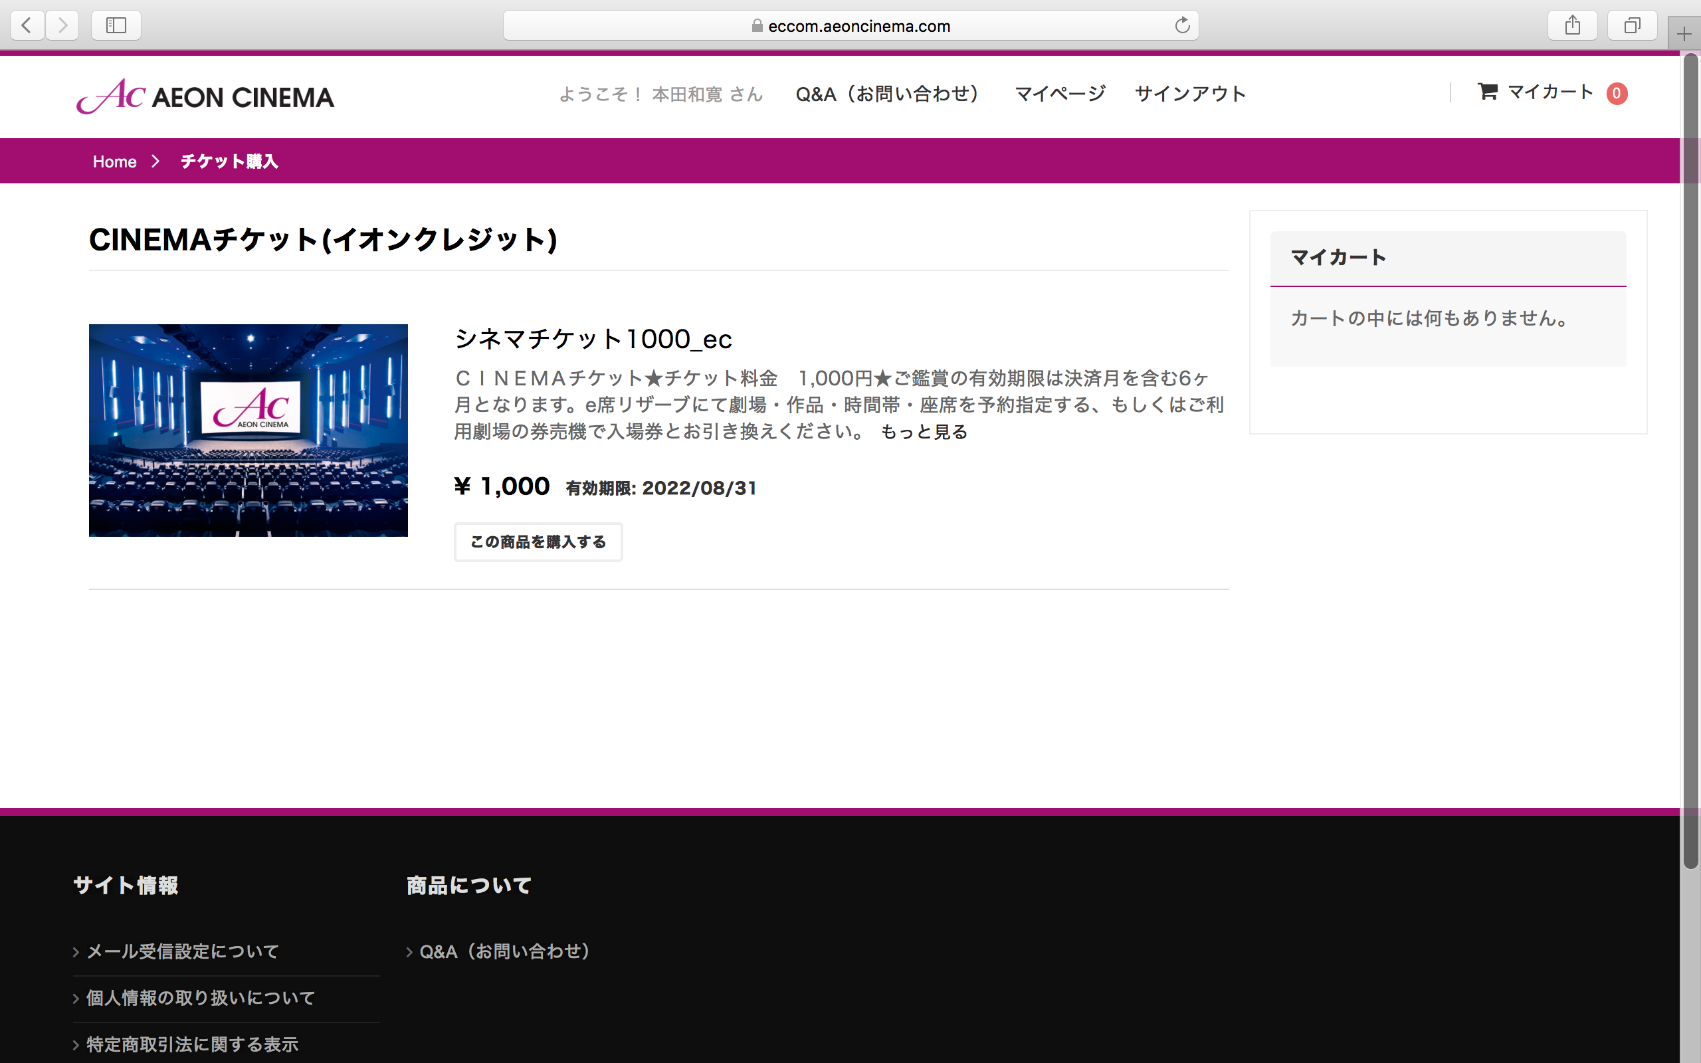
Task: Open the Safari share menu
Action: (x=1572, y=25)
